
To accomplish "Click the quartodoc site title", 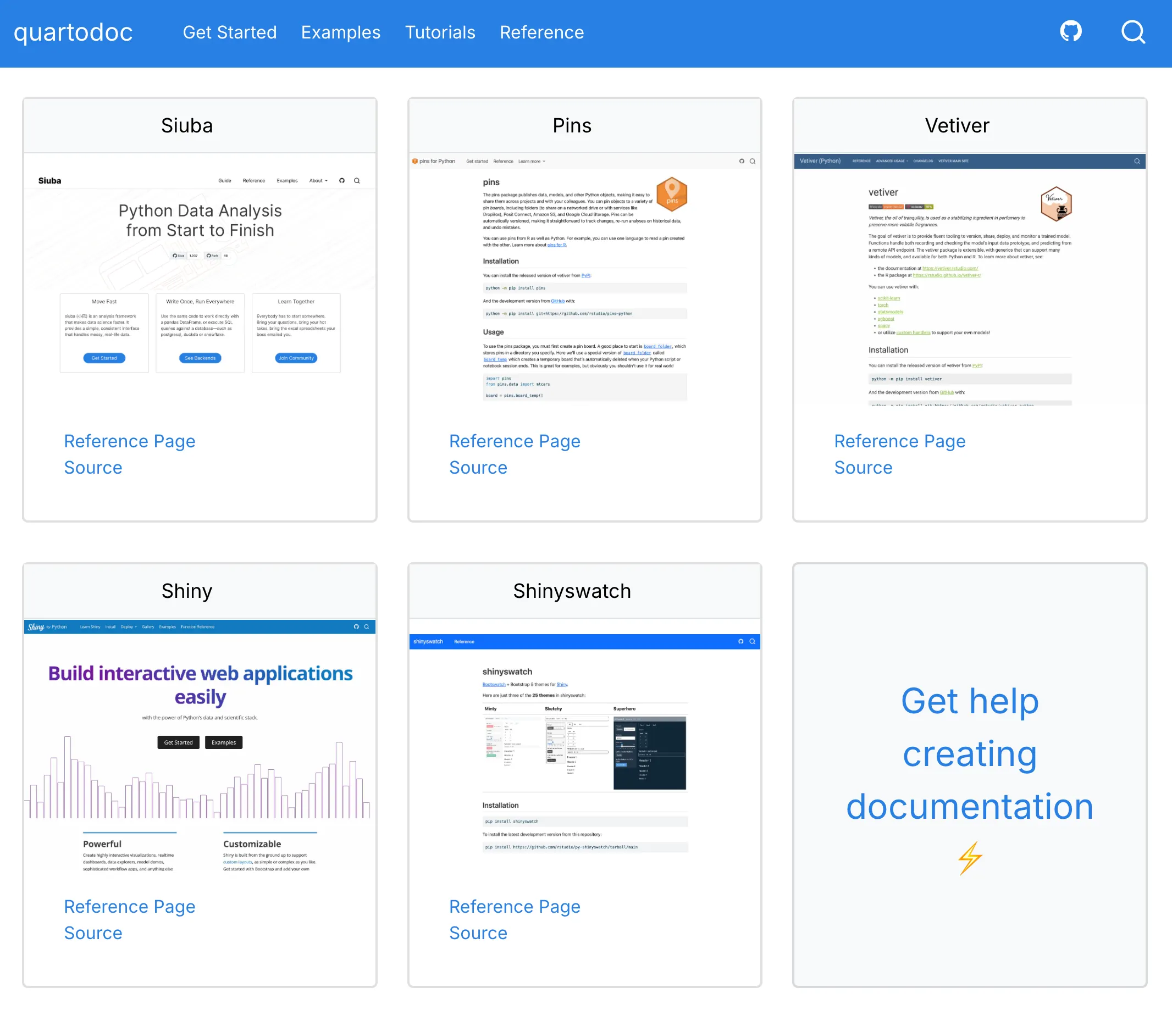I will click(x=73, y=32).
